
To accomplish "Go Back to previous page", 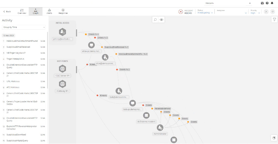I will [7, 11].
